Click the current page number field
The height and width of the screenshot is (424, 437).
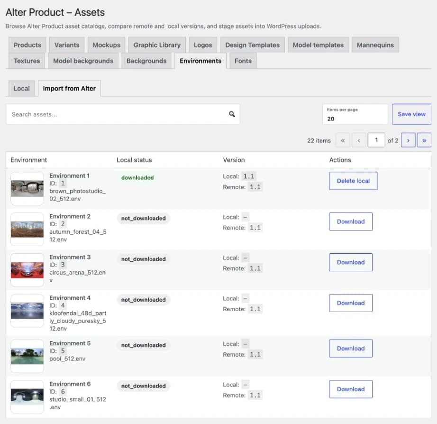376,140
